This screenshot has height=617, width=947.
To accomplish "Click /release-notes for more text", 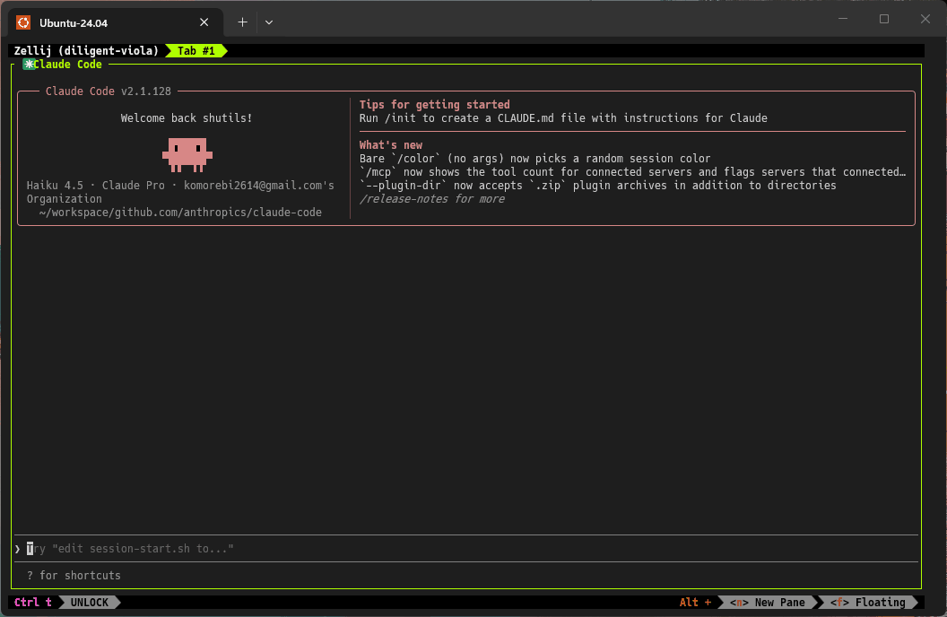I will pos(432,198).
